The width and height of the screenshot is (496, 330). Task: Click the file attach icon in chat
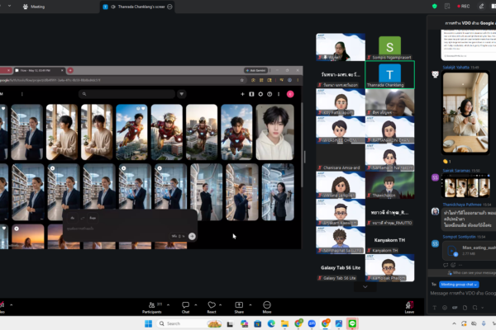(465, 308)
